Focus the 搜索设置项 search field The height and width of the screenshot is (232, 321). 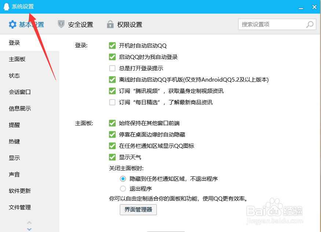[277, 24]
